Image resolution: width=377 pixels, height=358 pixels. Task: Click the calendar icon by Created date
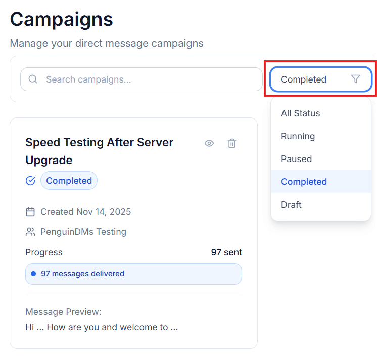[x=30, y=212]
